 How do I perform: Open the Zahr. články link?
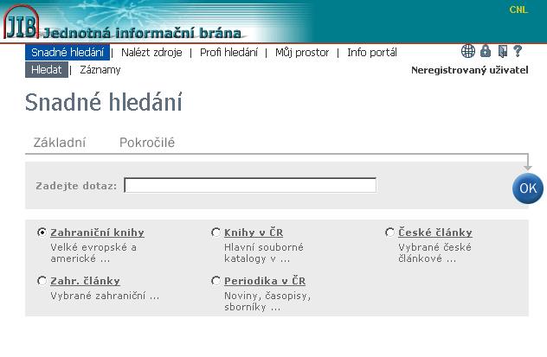pyautogui.click(x=85, y=281)
